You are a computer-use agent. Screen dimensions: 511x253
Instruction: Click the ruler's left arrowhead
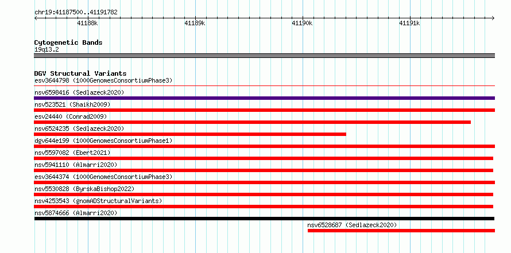36,18
